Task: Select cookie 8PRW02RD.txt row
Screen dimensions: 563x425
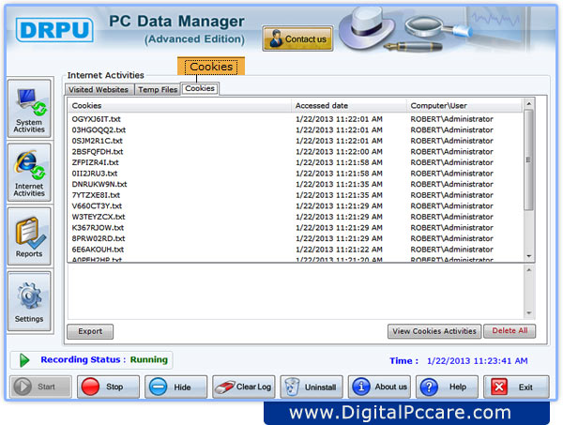Action: 296,238
